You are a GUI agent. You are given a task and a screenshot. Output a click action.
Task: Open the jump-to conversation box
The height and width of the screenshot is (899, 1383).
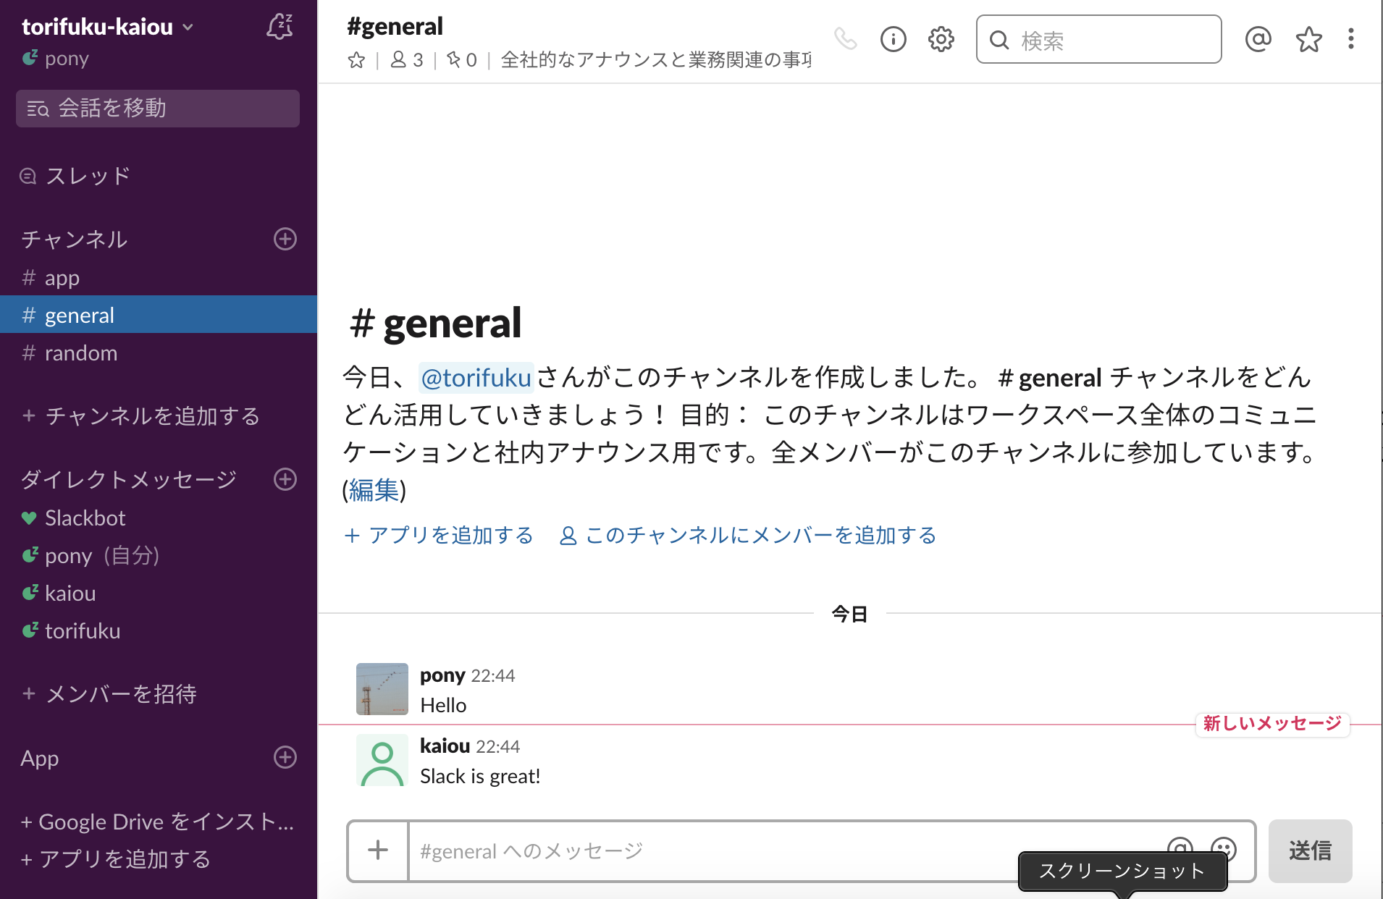pyautogui.click(x=158, y=109)
